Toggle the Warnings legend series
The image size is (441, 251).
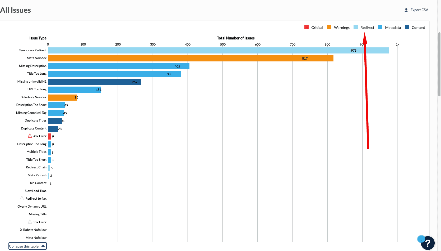point(338,27)
